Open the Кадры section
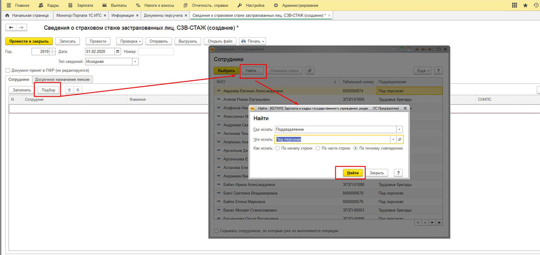Screen dimensions: 540x255 49,5
